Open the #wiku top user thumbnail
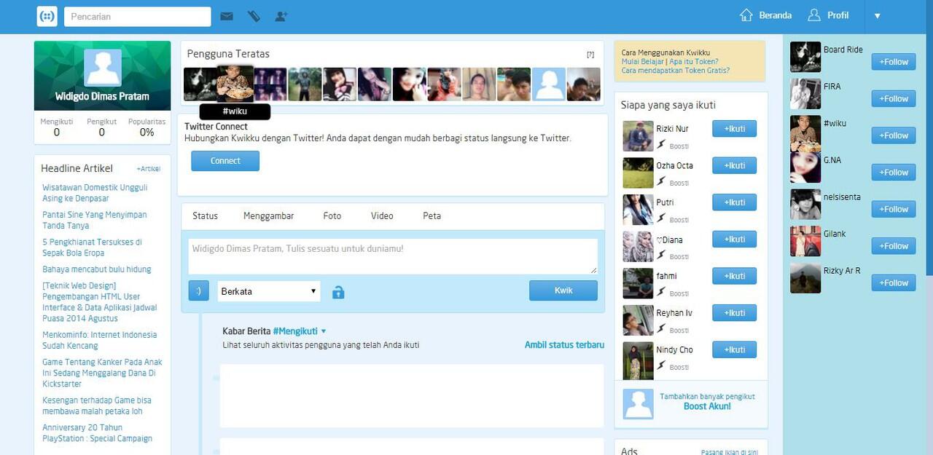Screen dimensions: 933x455 tap(235, 84)
